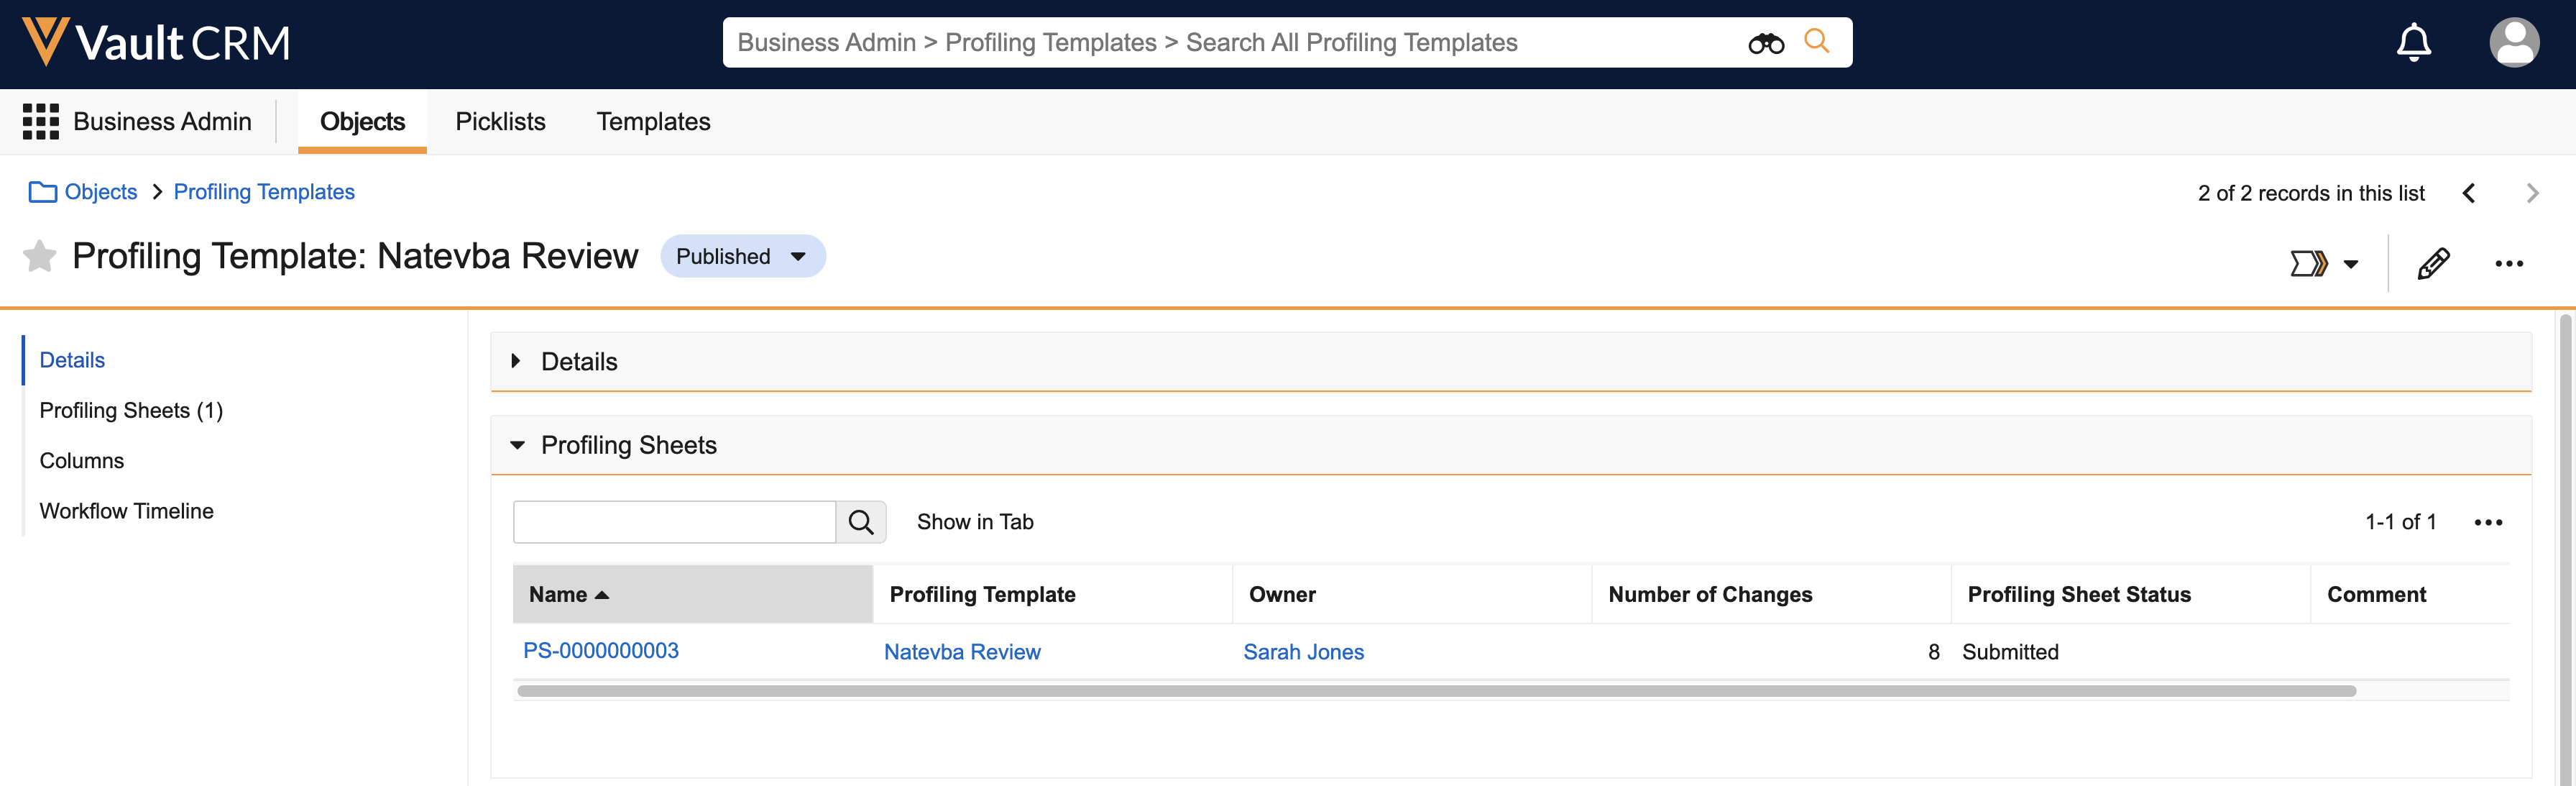The height and width of the screenshot is (786, 2576).
Task: Go to the previous record arrow
Action: (2468, 193)
